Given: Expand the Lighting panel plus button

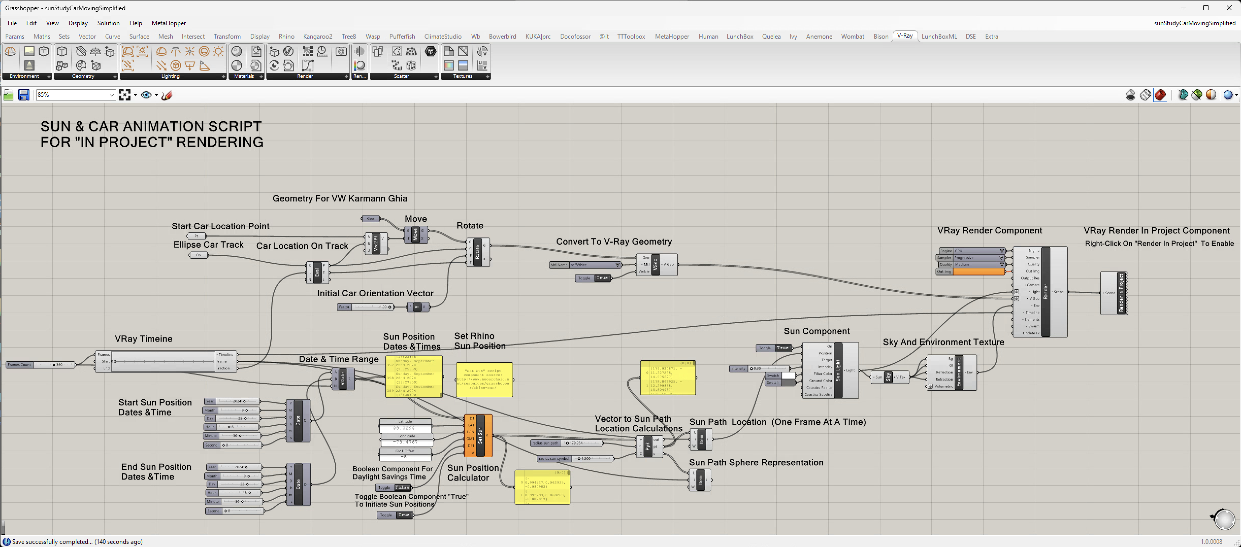Looking at the screenshot, I should pyautogui.click(x=223, y=76).
